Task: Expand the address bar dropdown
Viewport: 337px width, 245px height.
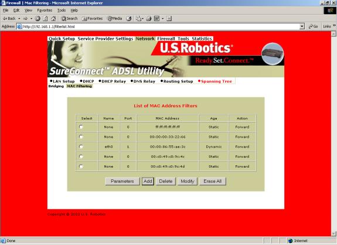Action: coord(302,26)
